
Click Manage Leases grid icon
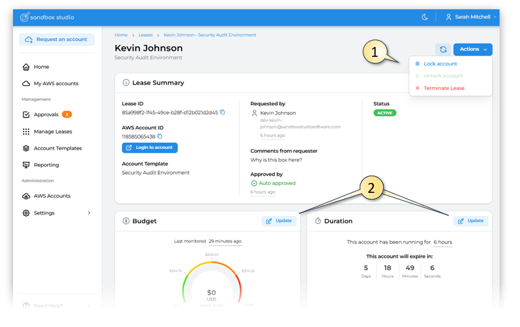click(26, 132)
